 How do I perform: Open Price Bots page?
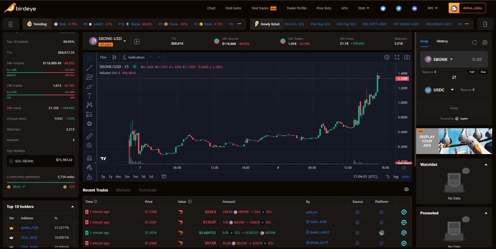click(324, 8)
